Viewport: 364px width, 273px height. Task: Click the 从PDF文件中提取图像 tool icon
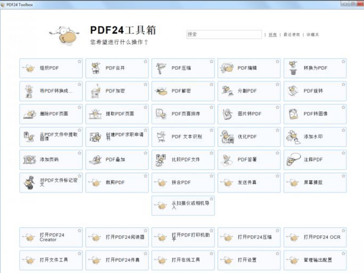point(29,137)
